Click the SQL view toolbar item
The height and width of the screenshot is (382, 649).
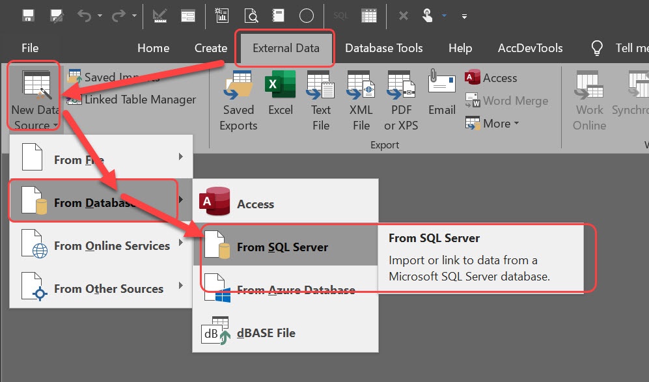coord(340,16)
